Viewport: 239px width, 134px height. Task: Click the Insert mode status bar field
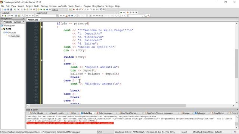coord(184,132)
